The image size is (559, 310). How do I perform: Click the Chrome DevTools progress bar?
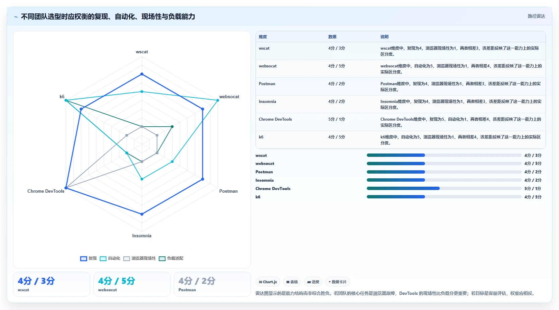444,188
